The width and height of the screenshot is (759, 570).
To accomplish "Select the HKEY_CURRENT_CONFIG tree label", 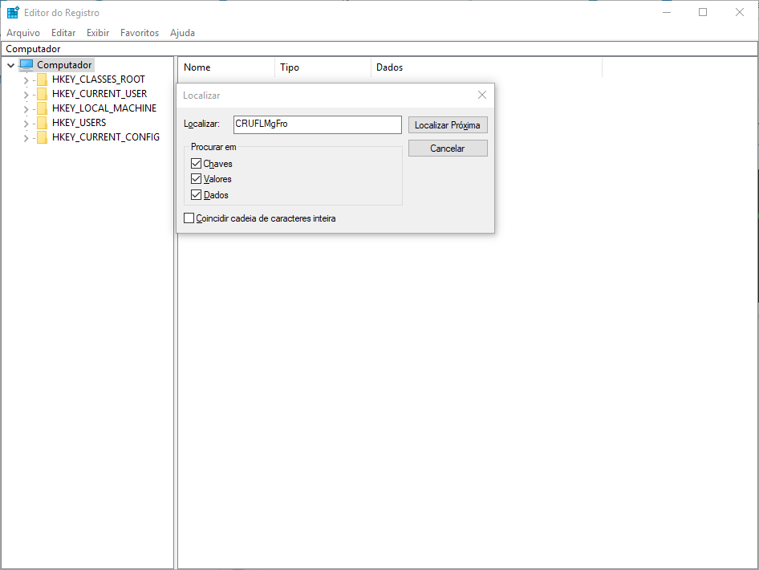I will tap(106, 137).
